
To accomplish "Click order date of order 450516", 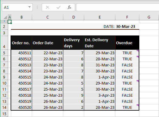I will (x=48, y=83).
